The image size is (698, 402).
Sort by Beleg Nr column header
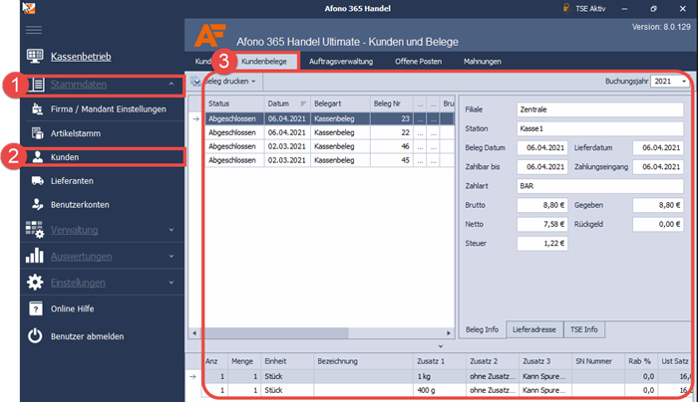(x=391, y=103)
